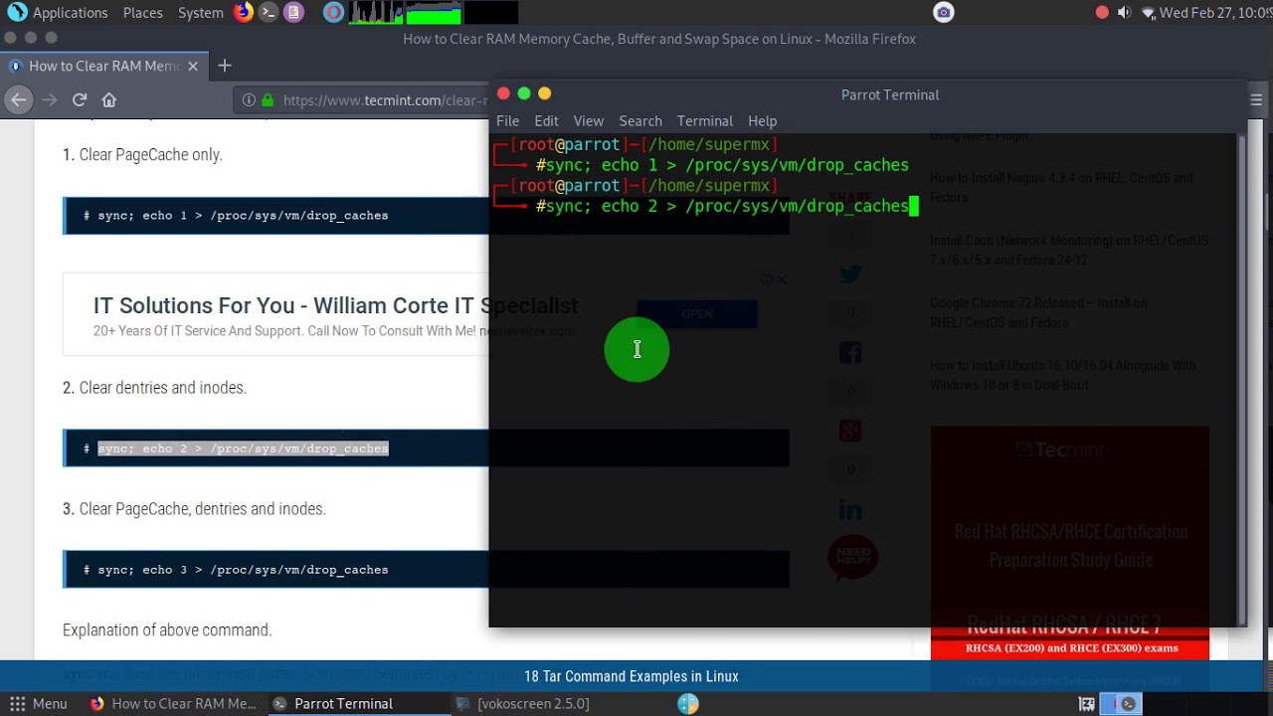The width and height of the screenshot is (1273, 716).
Task: Switch to Firefox window in taskbar
Action: pyautogui.click(x=173, y=703)
